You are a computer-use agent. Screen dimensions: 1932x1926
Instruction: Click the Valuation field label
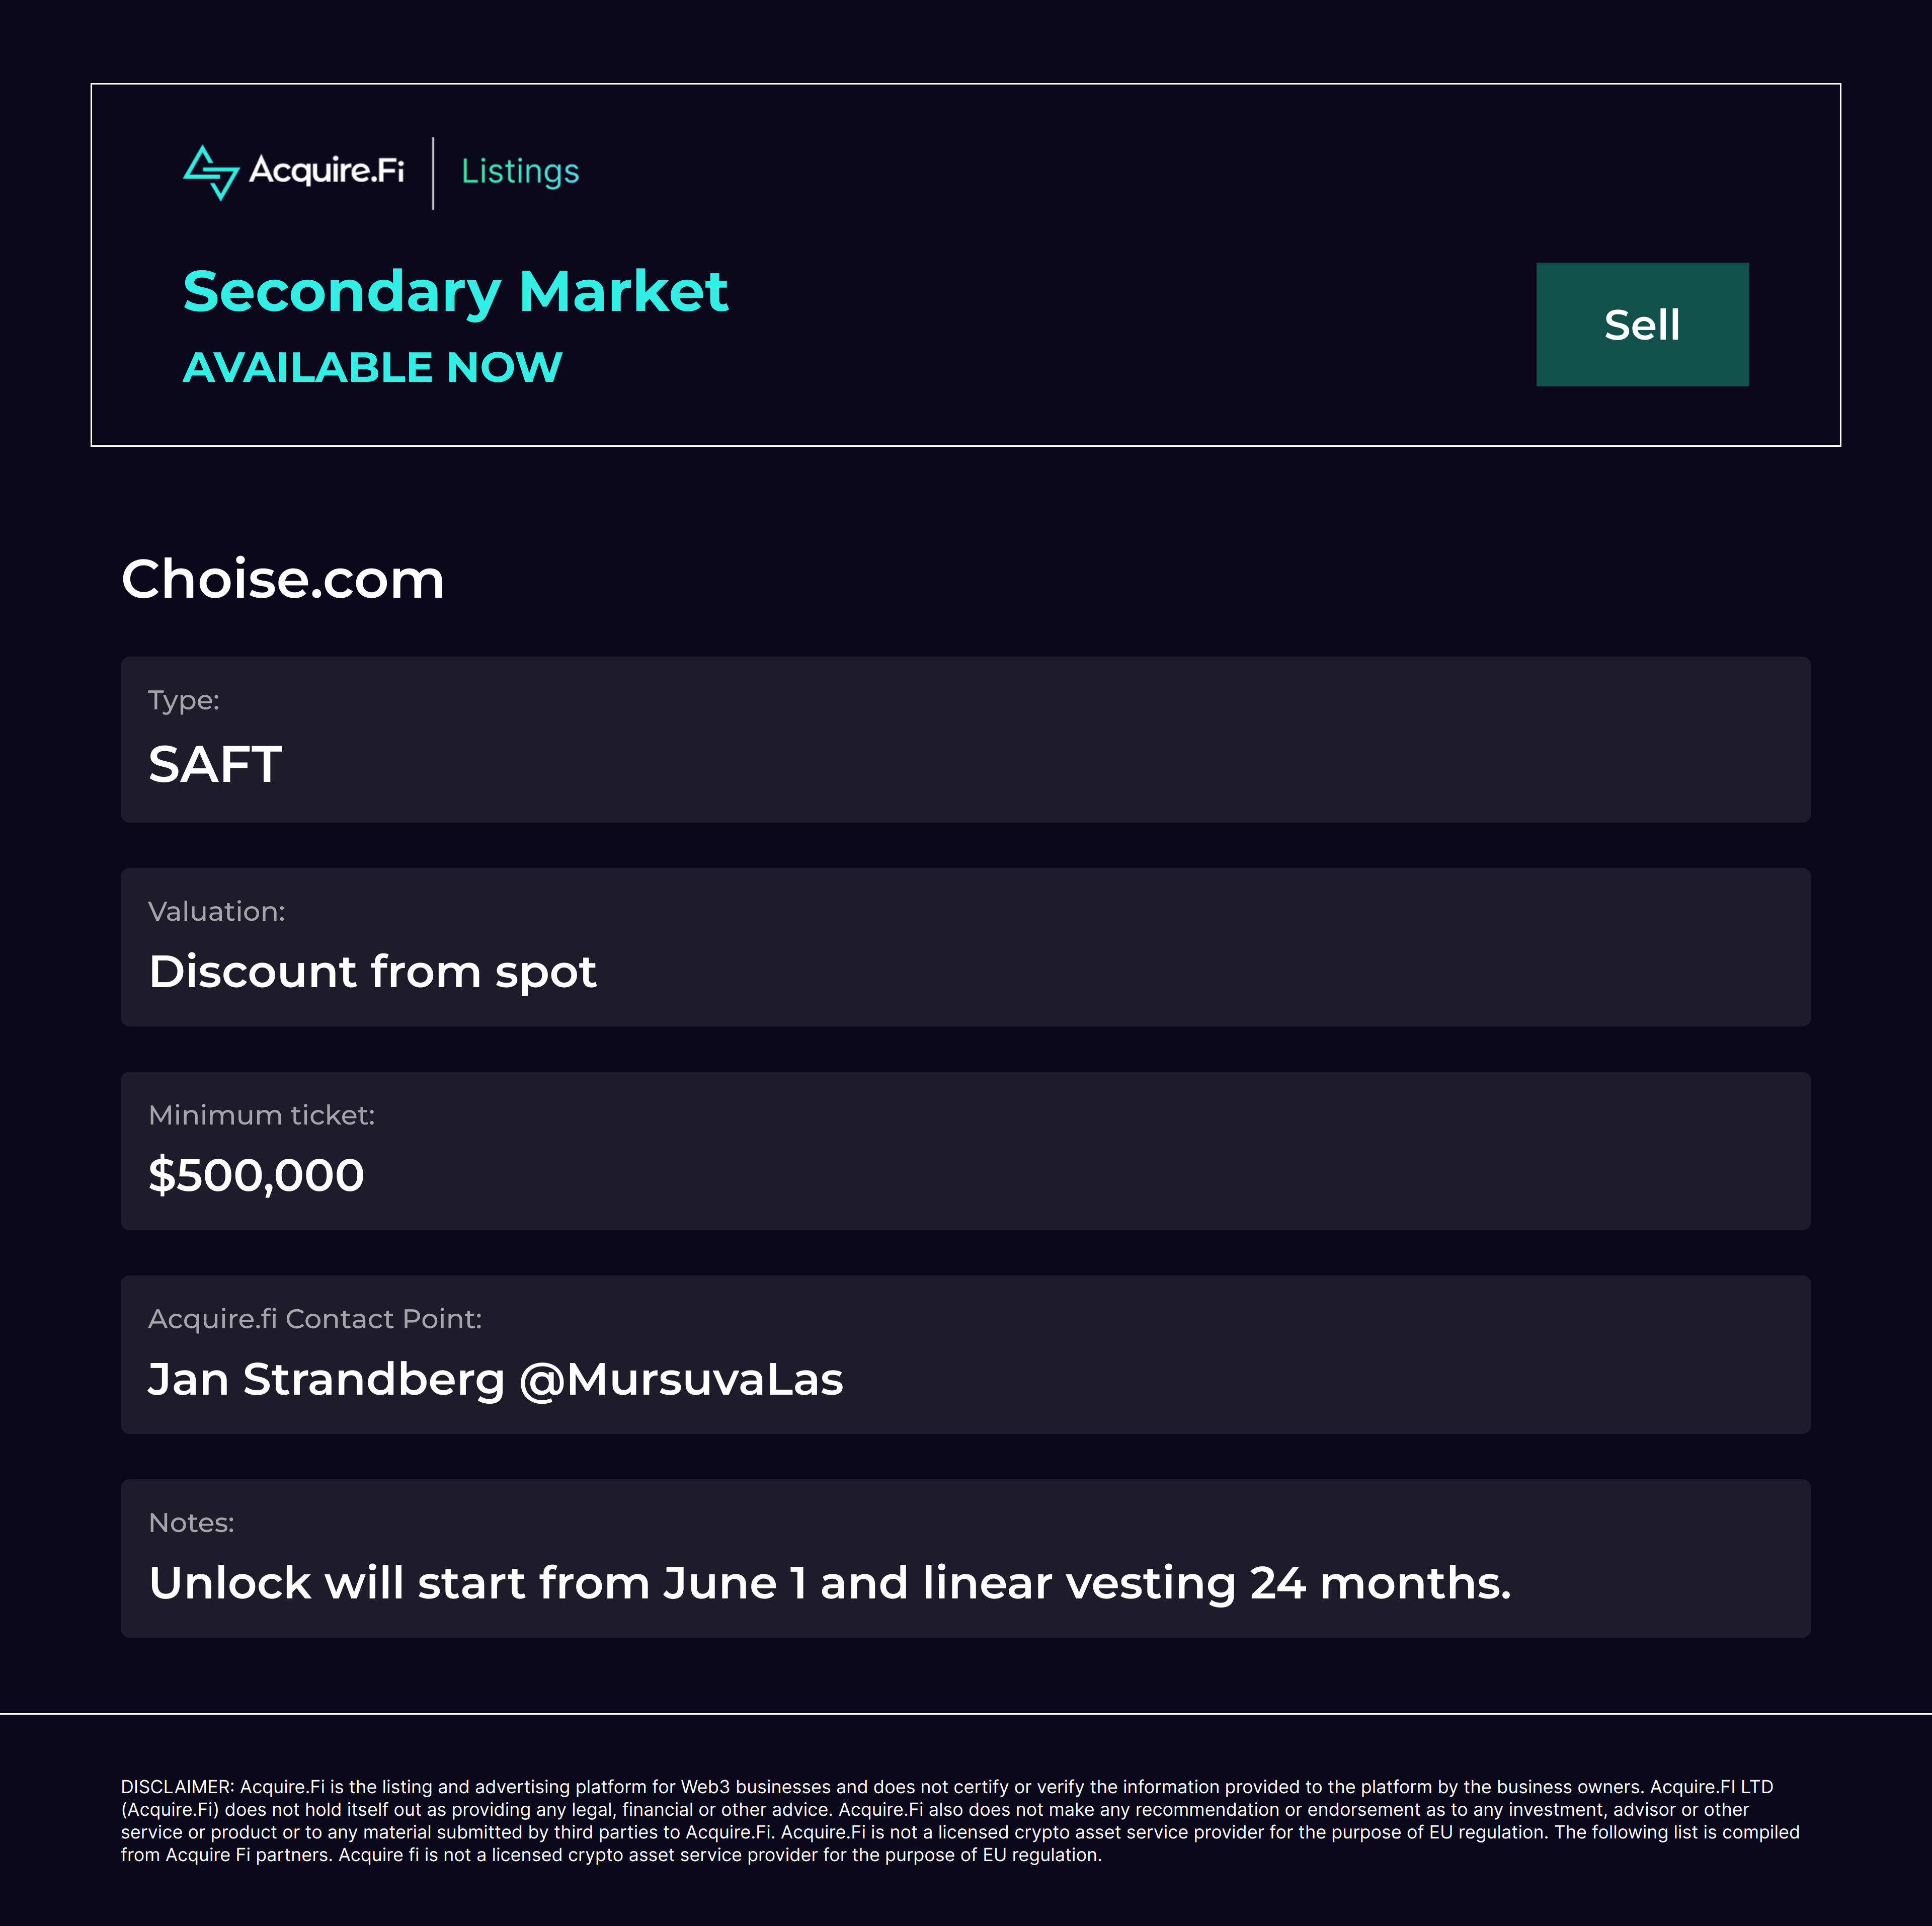(x=216, y=911)
